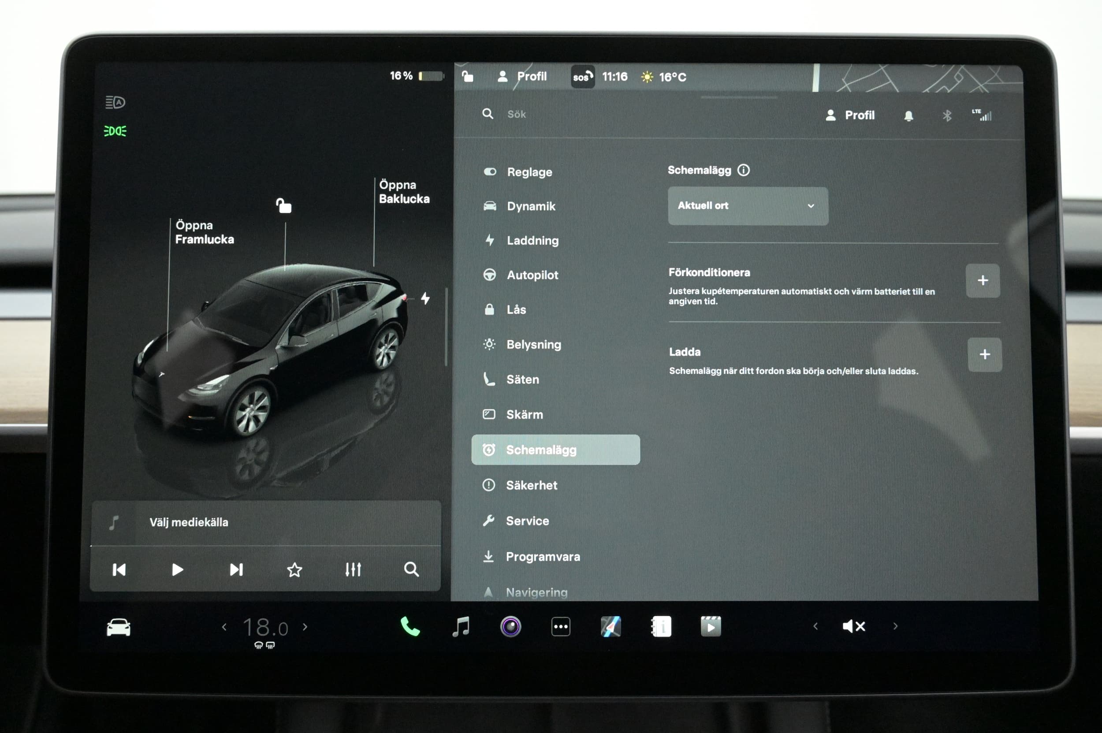Viewport: 1102px width, 733px height.
Task: Decrease cabin temperature with left arrow
Action: pyautogui.click(x=224, y=627)
